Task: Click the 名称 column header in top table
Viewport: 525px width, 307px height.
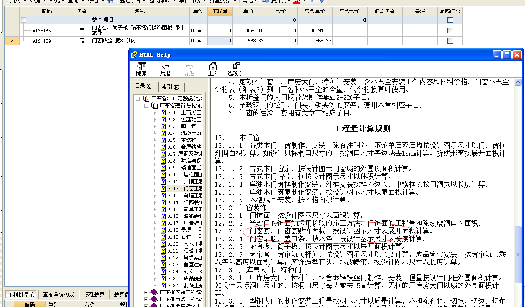Action: pyautogui.click(x=140, y=11)
